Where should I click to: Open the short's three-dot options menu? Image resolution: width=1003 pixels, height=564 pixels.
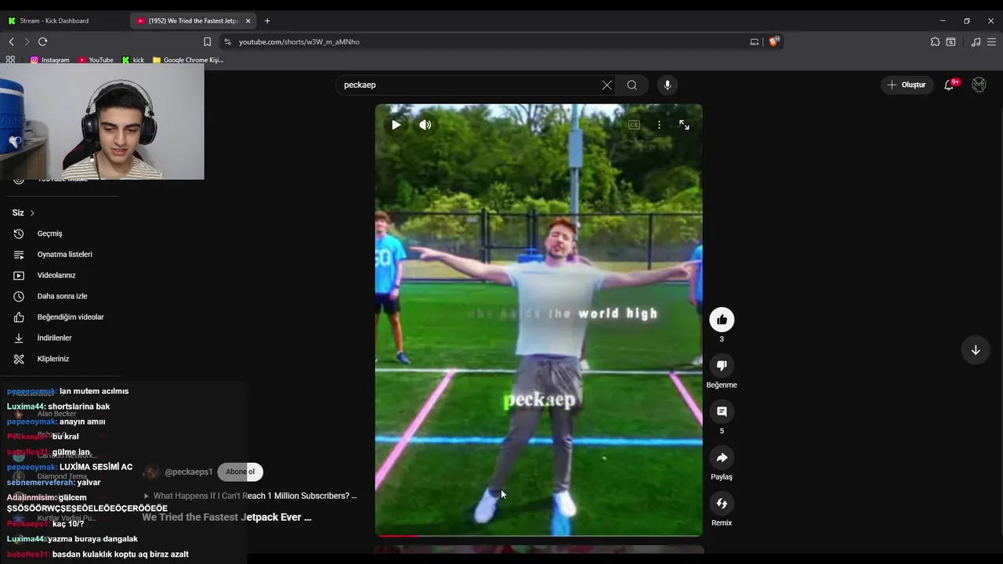(659, 125)
